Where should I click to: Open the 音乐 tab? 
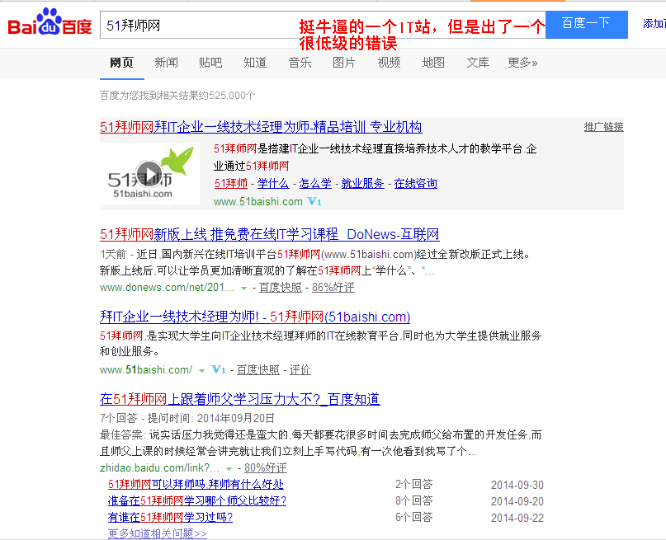point(300,63)
